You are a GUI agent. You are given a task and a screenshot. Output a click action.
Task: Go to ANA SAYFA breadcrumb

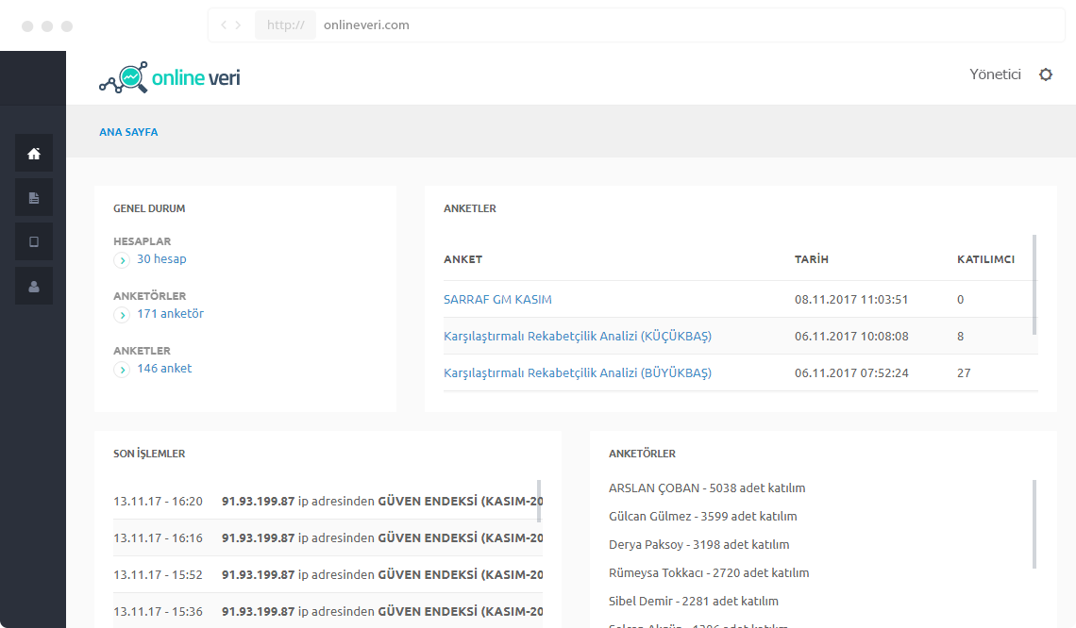pyautogui.click(x=128, y=132)
